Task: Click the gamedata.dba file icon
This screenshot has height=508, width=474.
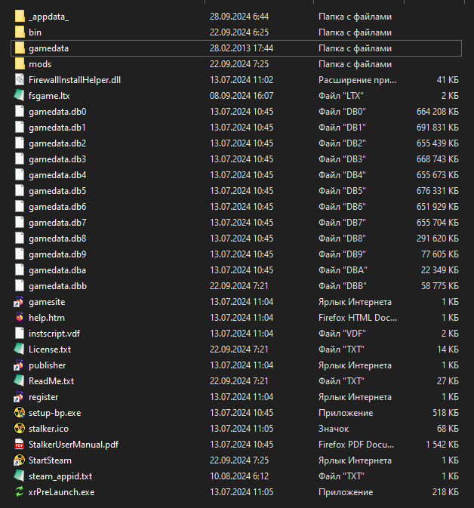Action: coord(20,270)
